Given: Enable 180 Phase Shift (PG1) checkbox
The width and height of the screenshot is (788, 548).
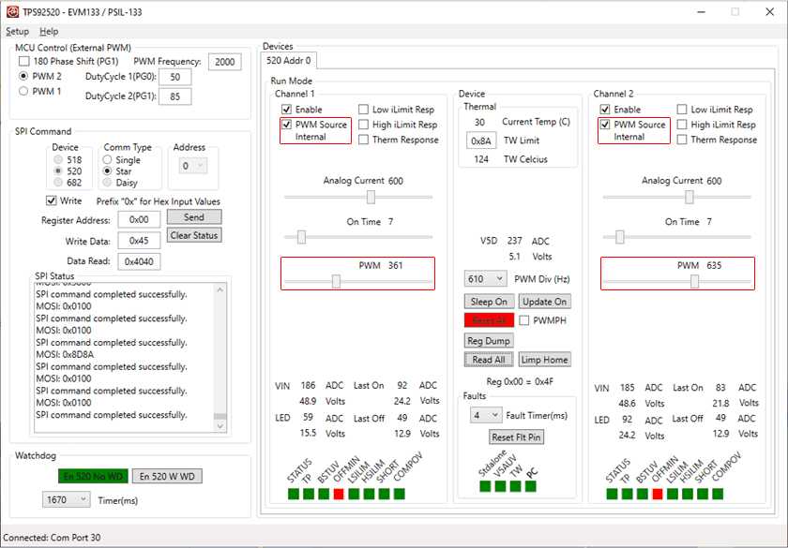Looking at the screenshot, I should 25,61.
